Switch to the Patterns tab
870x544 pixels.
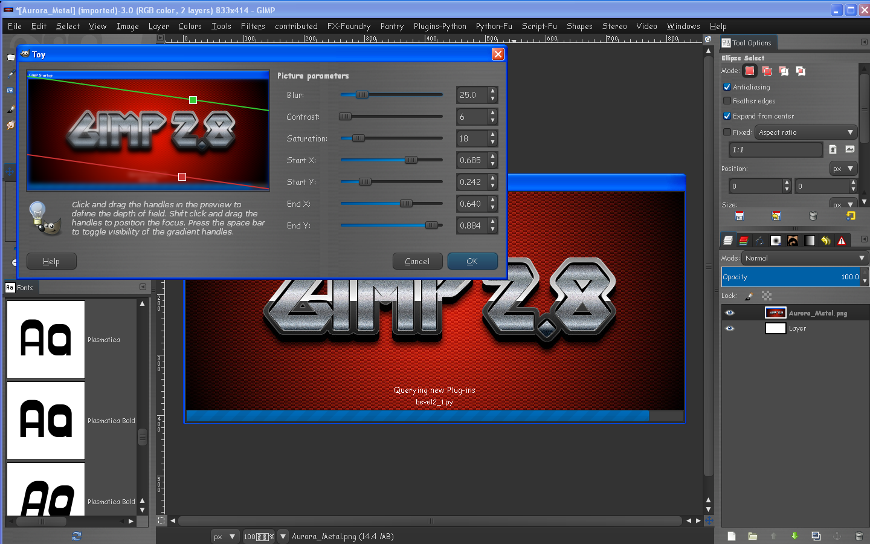tap(793, 241)
